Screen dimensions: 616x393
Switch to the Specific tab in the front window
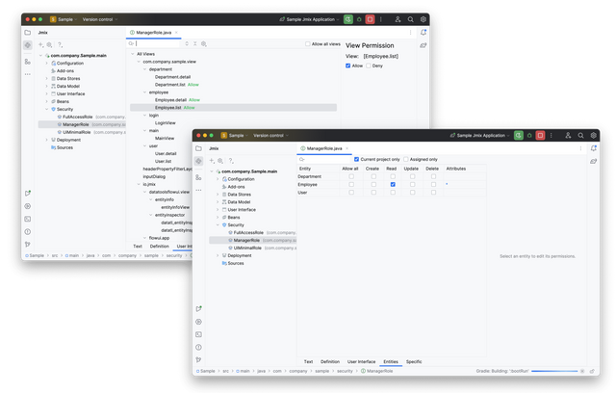[414, 361]
